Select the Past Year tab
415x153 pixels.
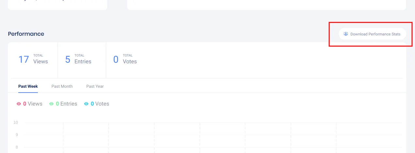(x=95, y=86)
